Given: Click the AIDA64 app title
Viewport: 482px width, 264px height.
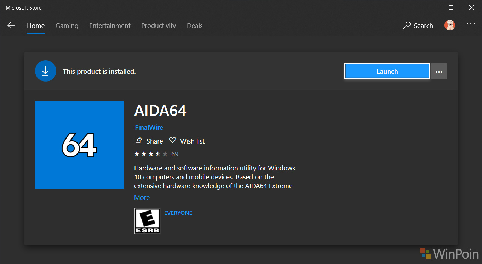Looking at the screenshot, I should [x=160, y=111].
